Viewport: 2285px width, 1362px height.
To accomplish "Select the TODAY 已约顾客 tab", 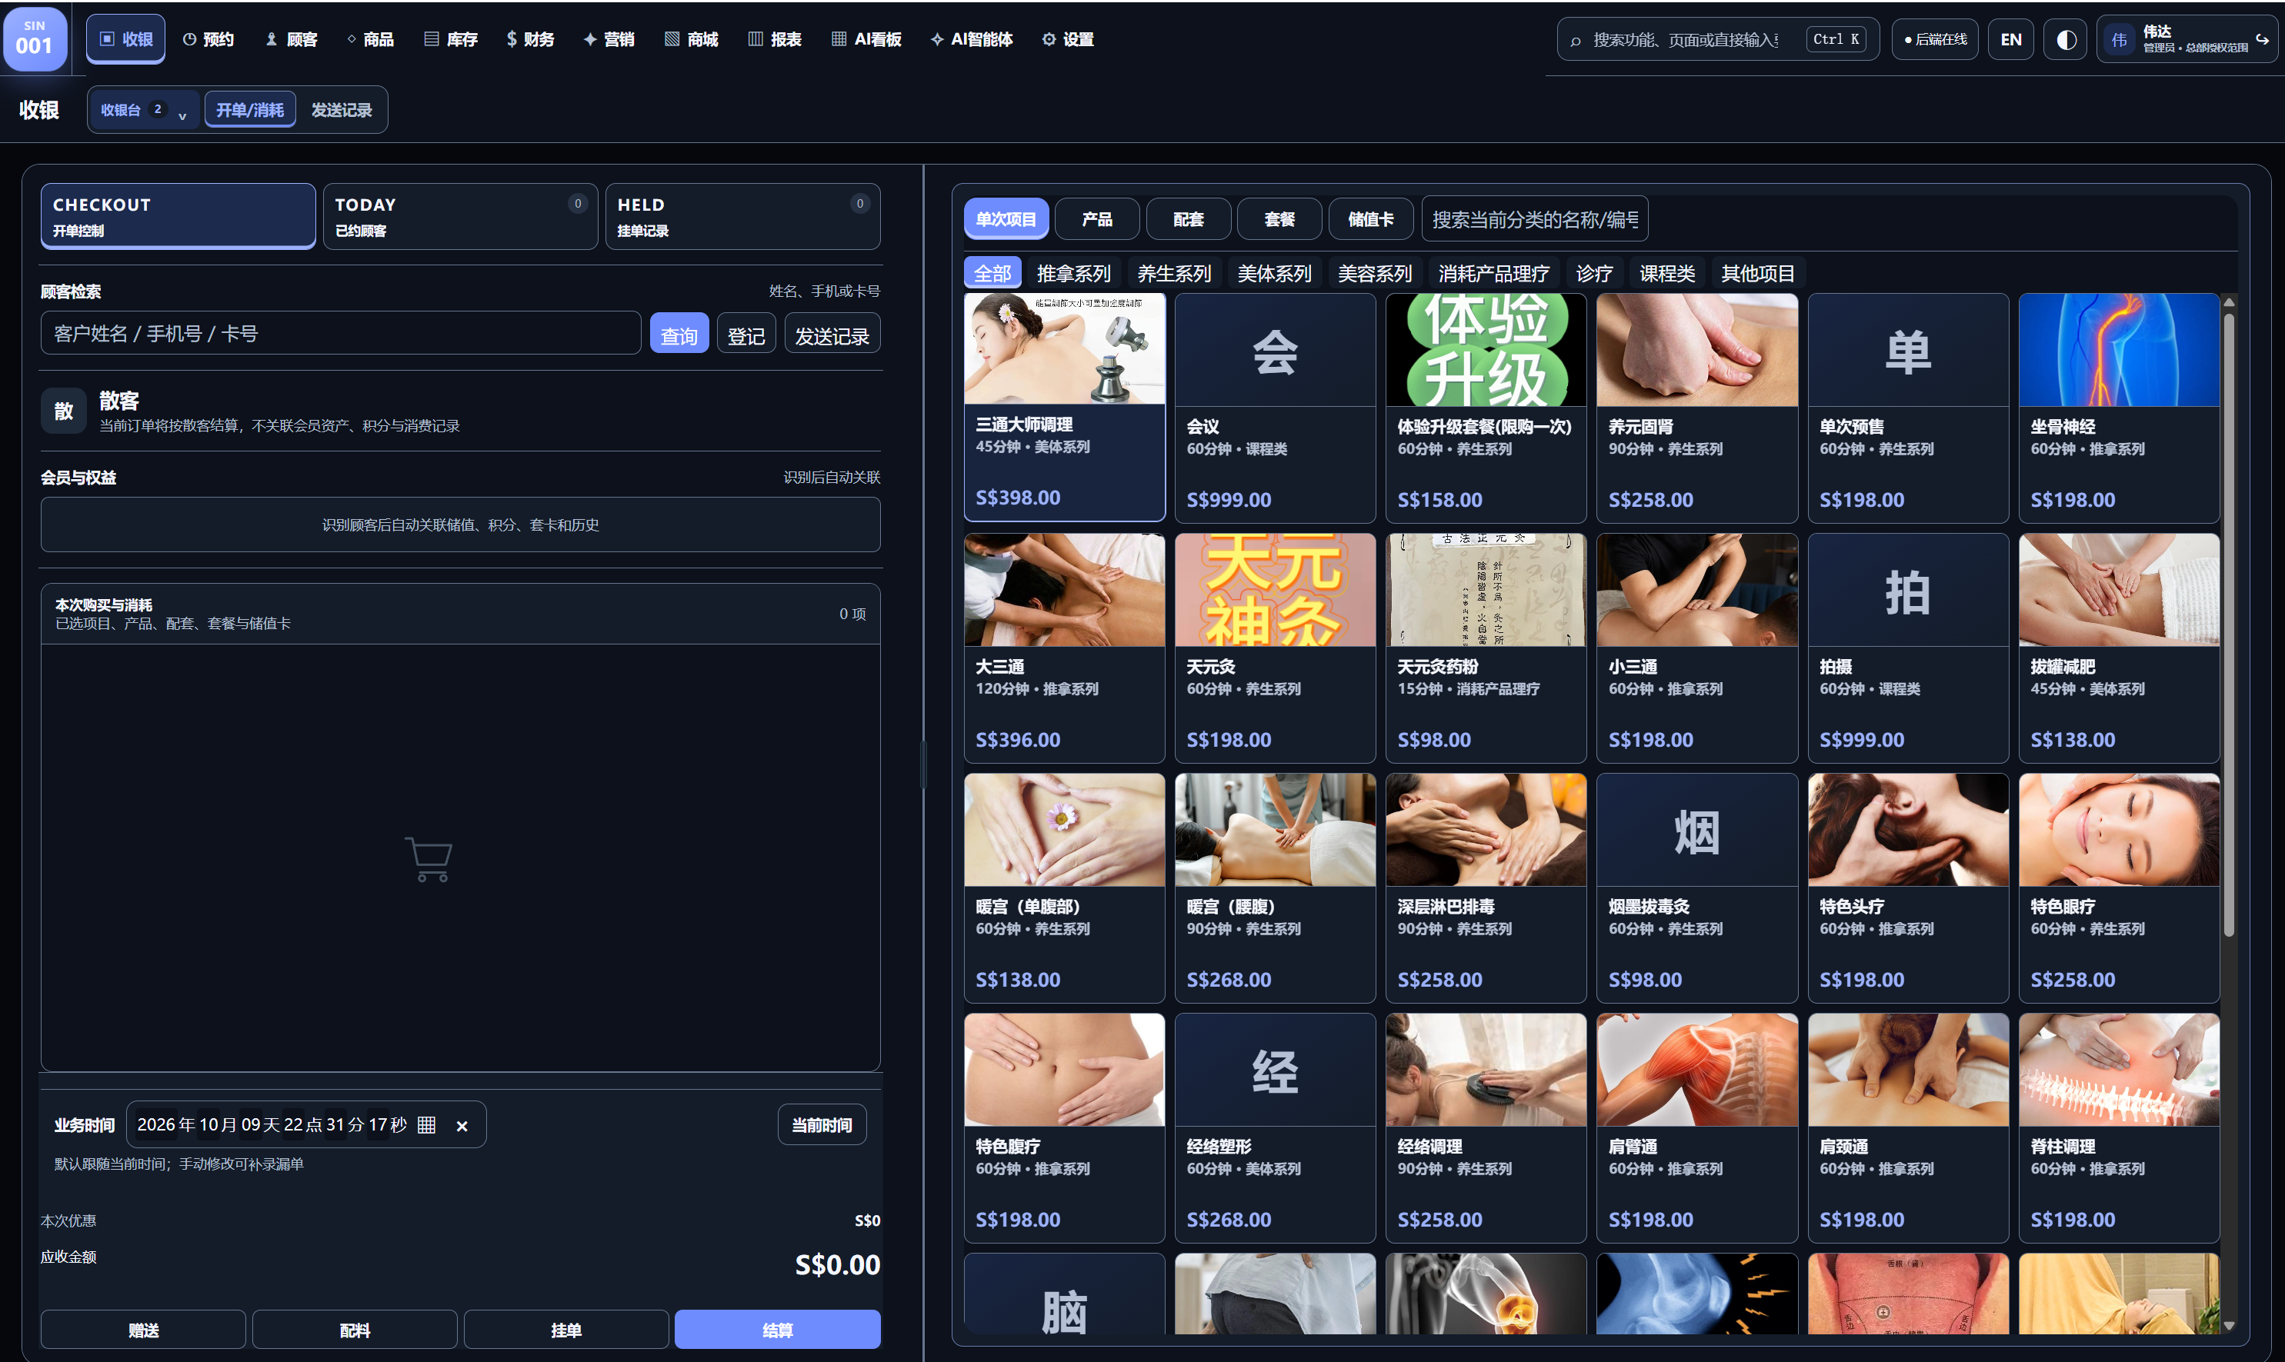I will (460, 217).
